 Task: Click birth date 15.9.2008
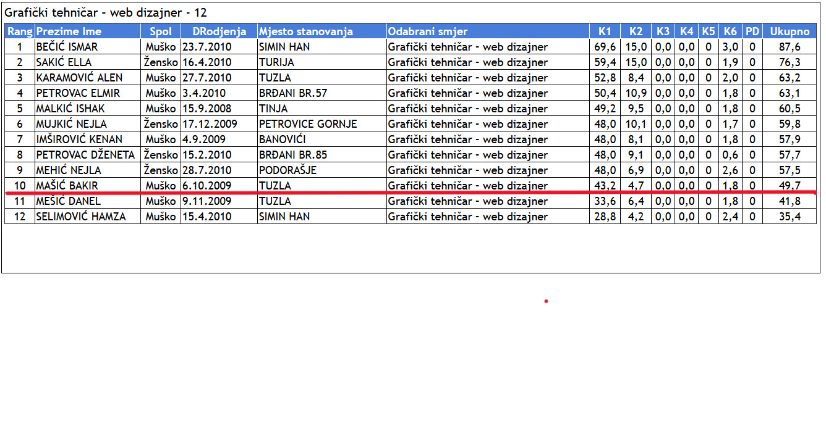[x=206, y=109]
